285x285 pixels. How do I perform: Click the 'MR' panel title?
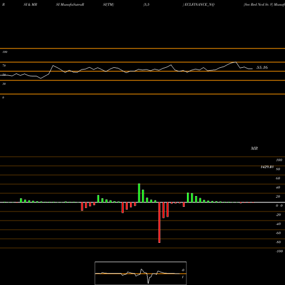[254, 148]
